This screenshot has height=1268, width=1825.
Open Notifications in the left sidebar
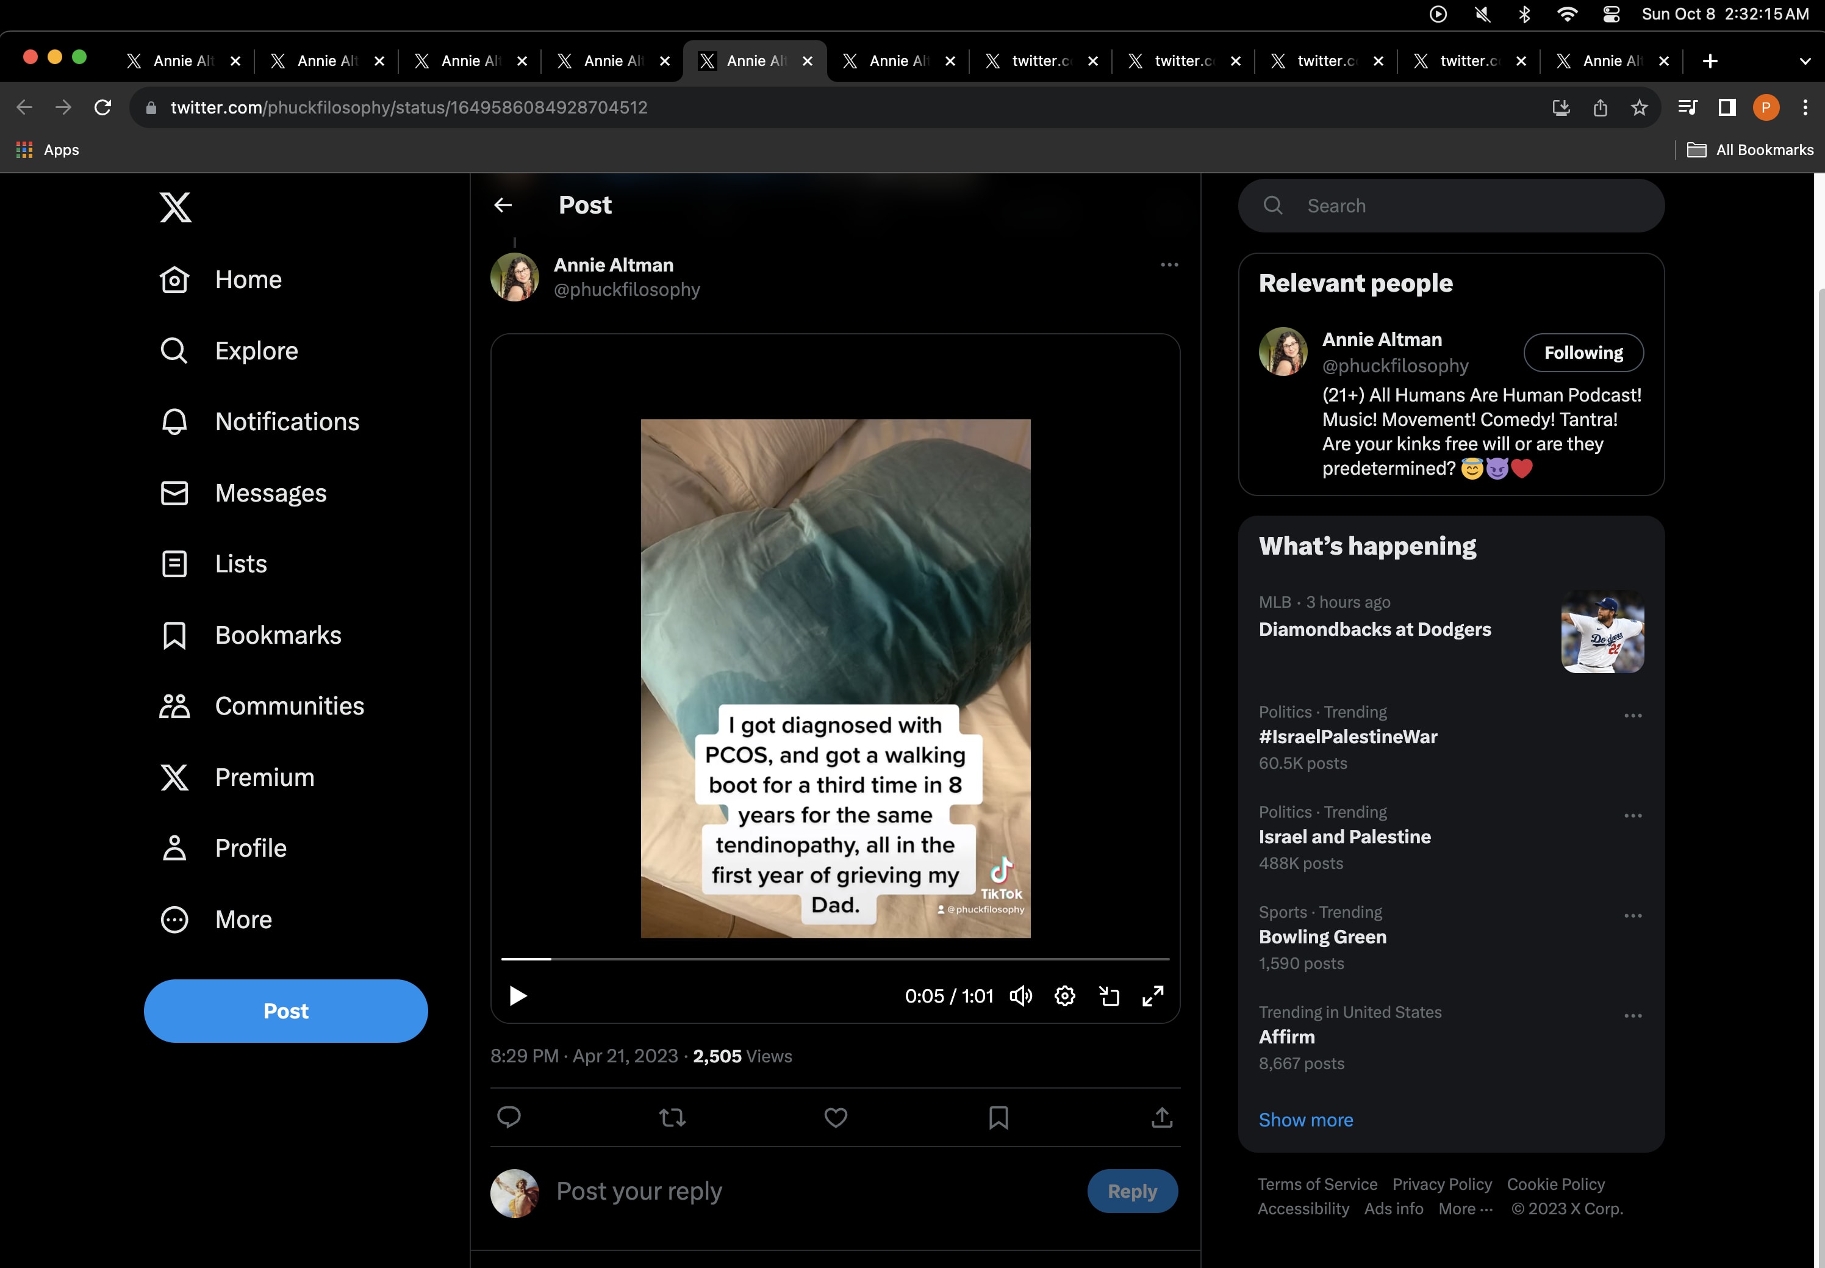coord(287,422)
